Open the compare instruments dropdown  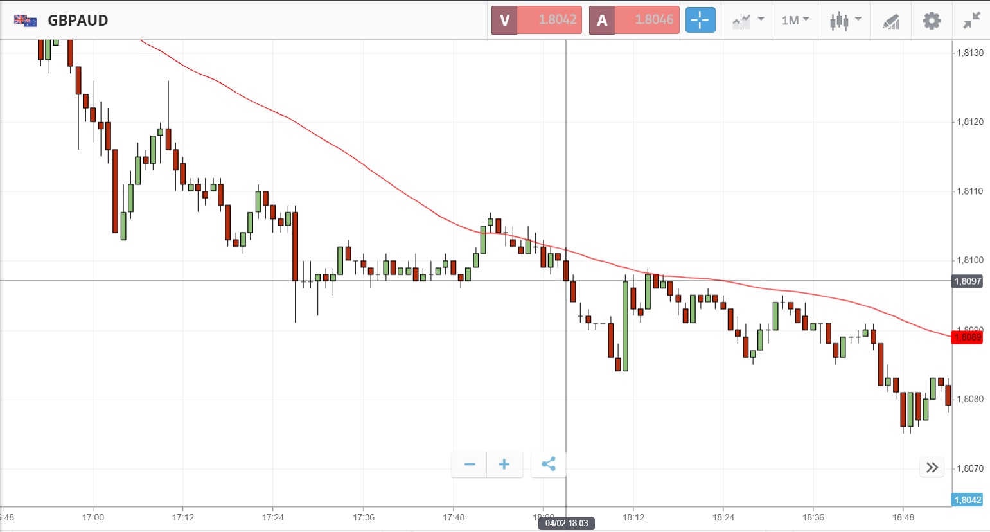[747, 21]
